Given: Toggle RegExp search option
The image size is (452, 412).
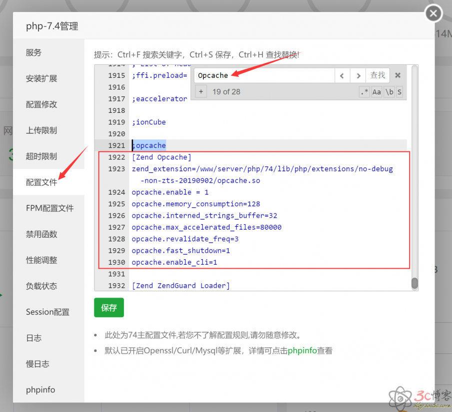Looking at the screenshot, I should point(365,92).
